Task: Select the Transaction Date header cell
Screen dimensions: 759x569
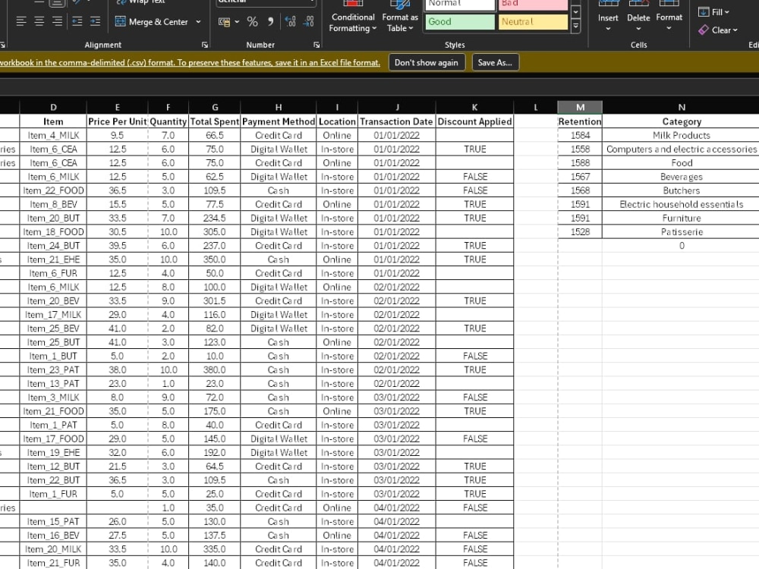Action: tap(397, 121)
